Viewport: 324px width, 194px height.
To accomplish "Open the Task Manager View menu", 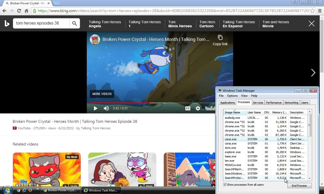I will tap(244, 96).
